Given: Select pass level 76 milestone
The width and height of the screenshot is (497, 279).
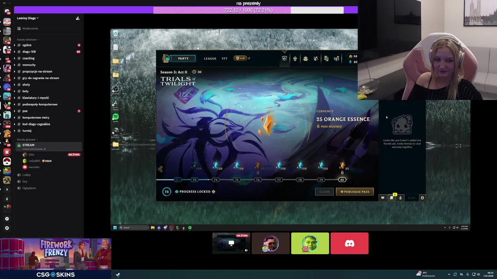Looking at the screenshot, I should pos(257,180).
